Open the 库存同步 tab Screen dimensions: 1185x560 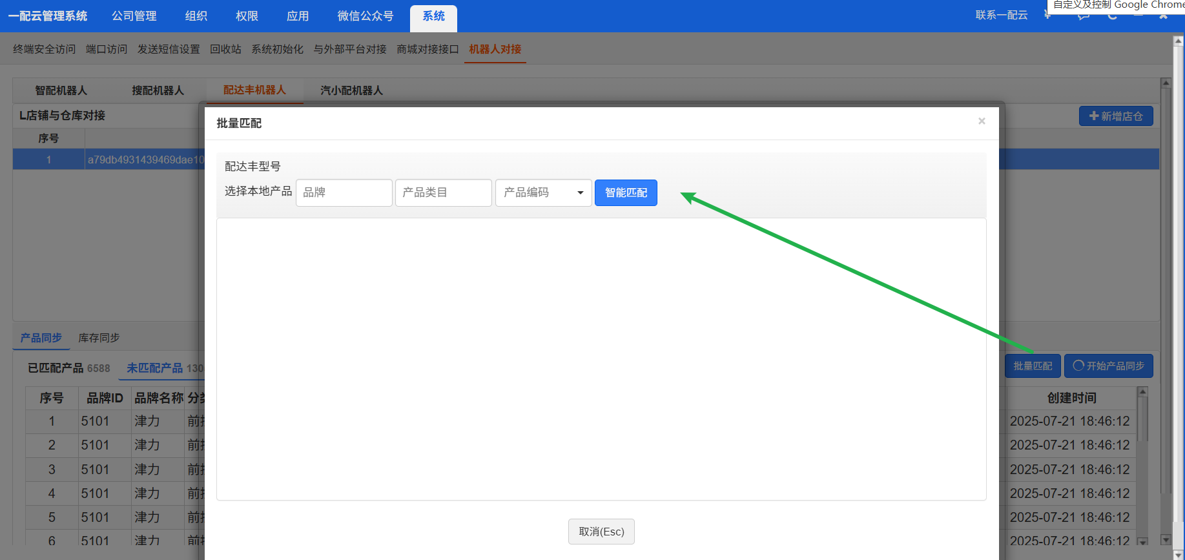tap(99, 338)
